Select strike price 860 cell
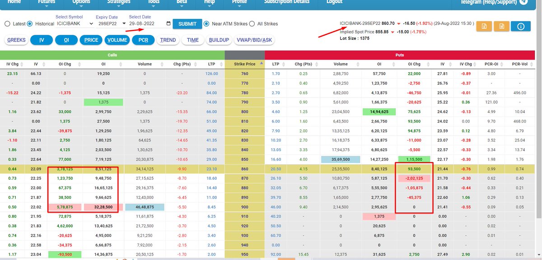 pos(244,168)
